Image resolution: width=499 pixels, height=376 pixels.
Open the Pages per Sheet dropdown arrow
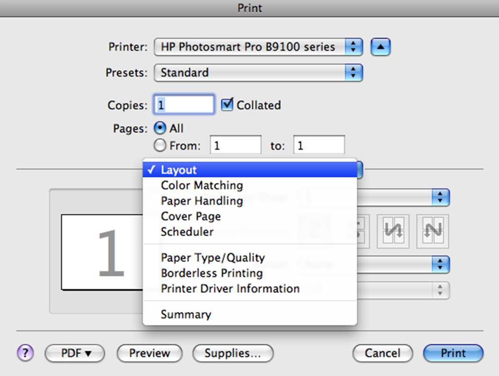(441, 197)
